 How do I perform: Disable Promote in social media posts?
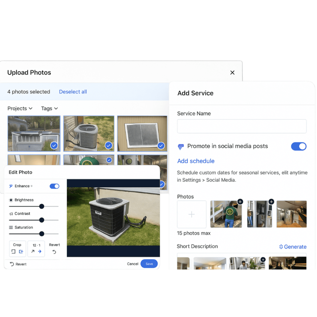click(298, 146)
